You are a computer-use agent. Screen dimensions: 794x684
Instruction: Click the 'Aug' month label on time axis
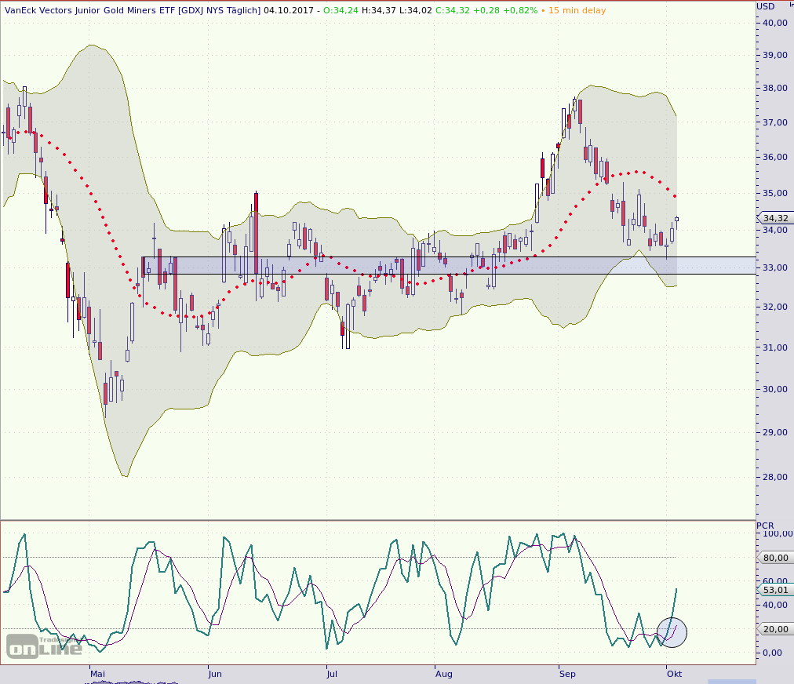tap(443, 674)
